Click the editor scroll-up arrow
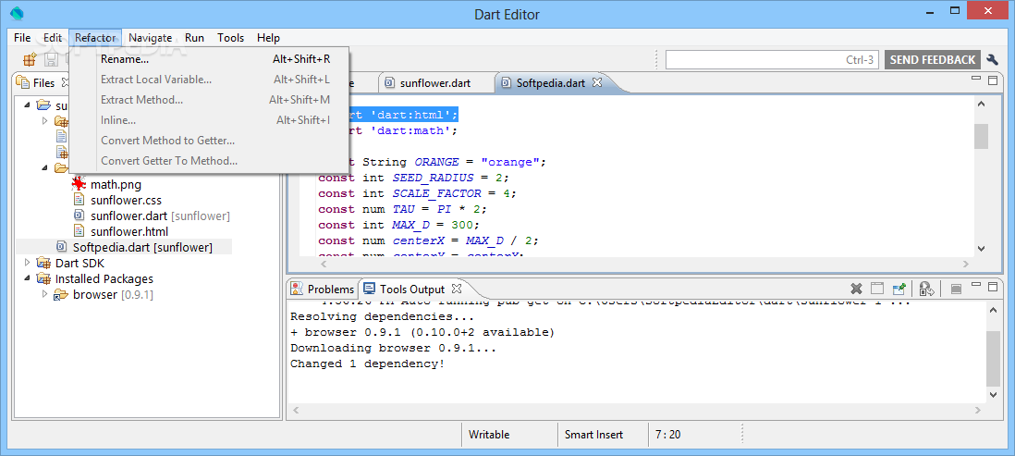Viewport: 1015px width, 456px height. [981, 104]
